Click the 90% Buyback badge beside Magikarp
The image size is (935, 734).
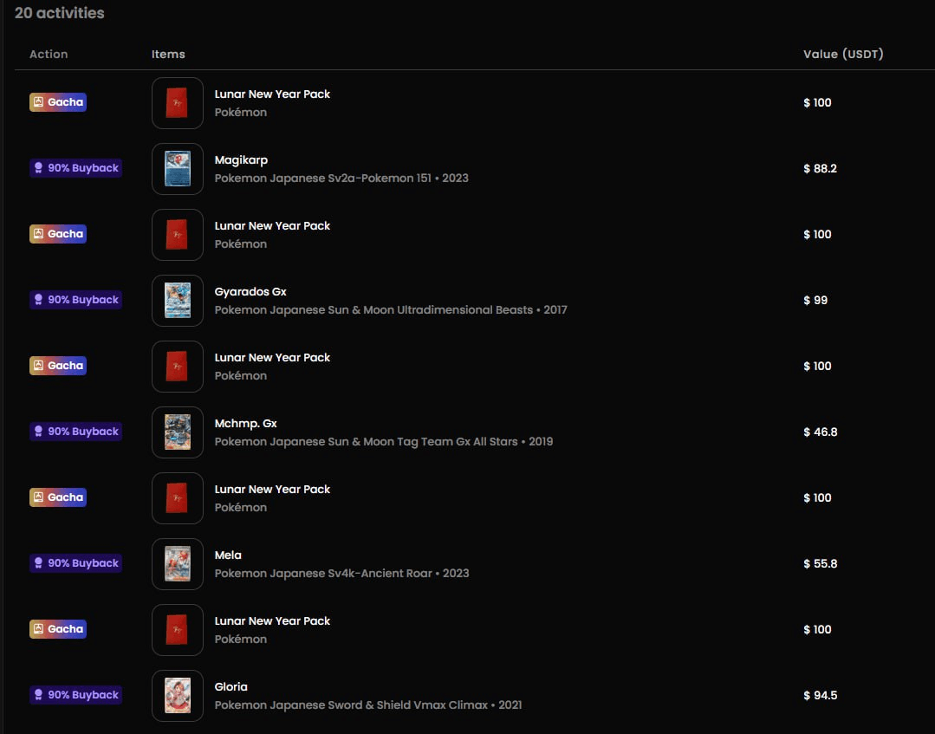coord(75,168)
